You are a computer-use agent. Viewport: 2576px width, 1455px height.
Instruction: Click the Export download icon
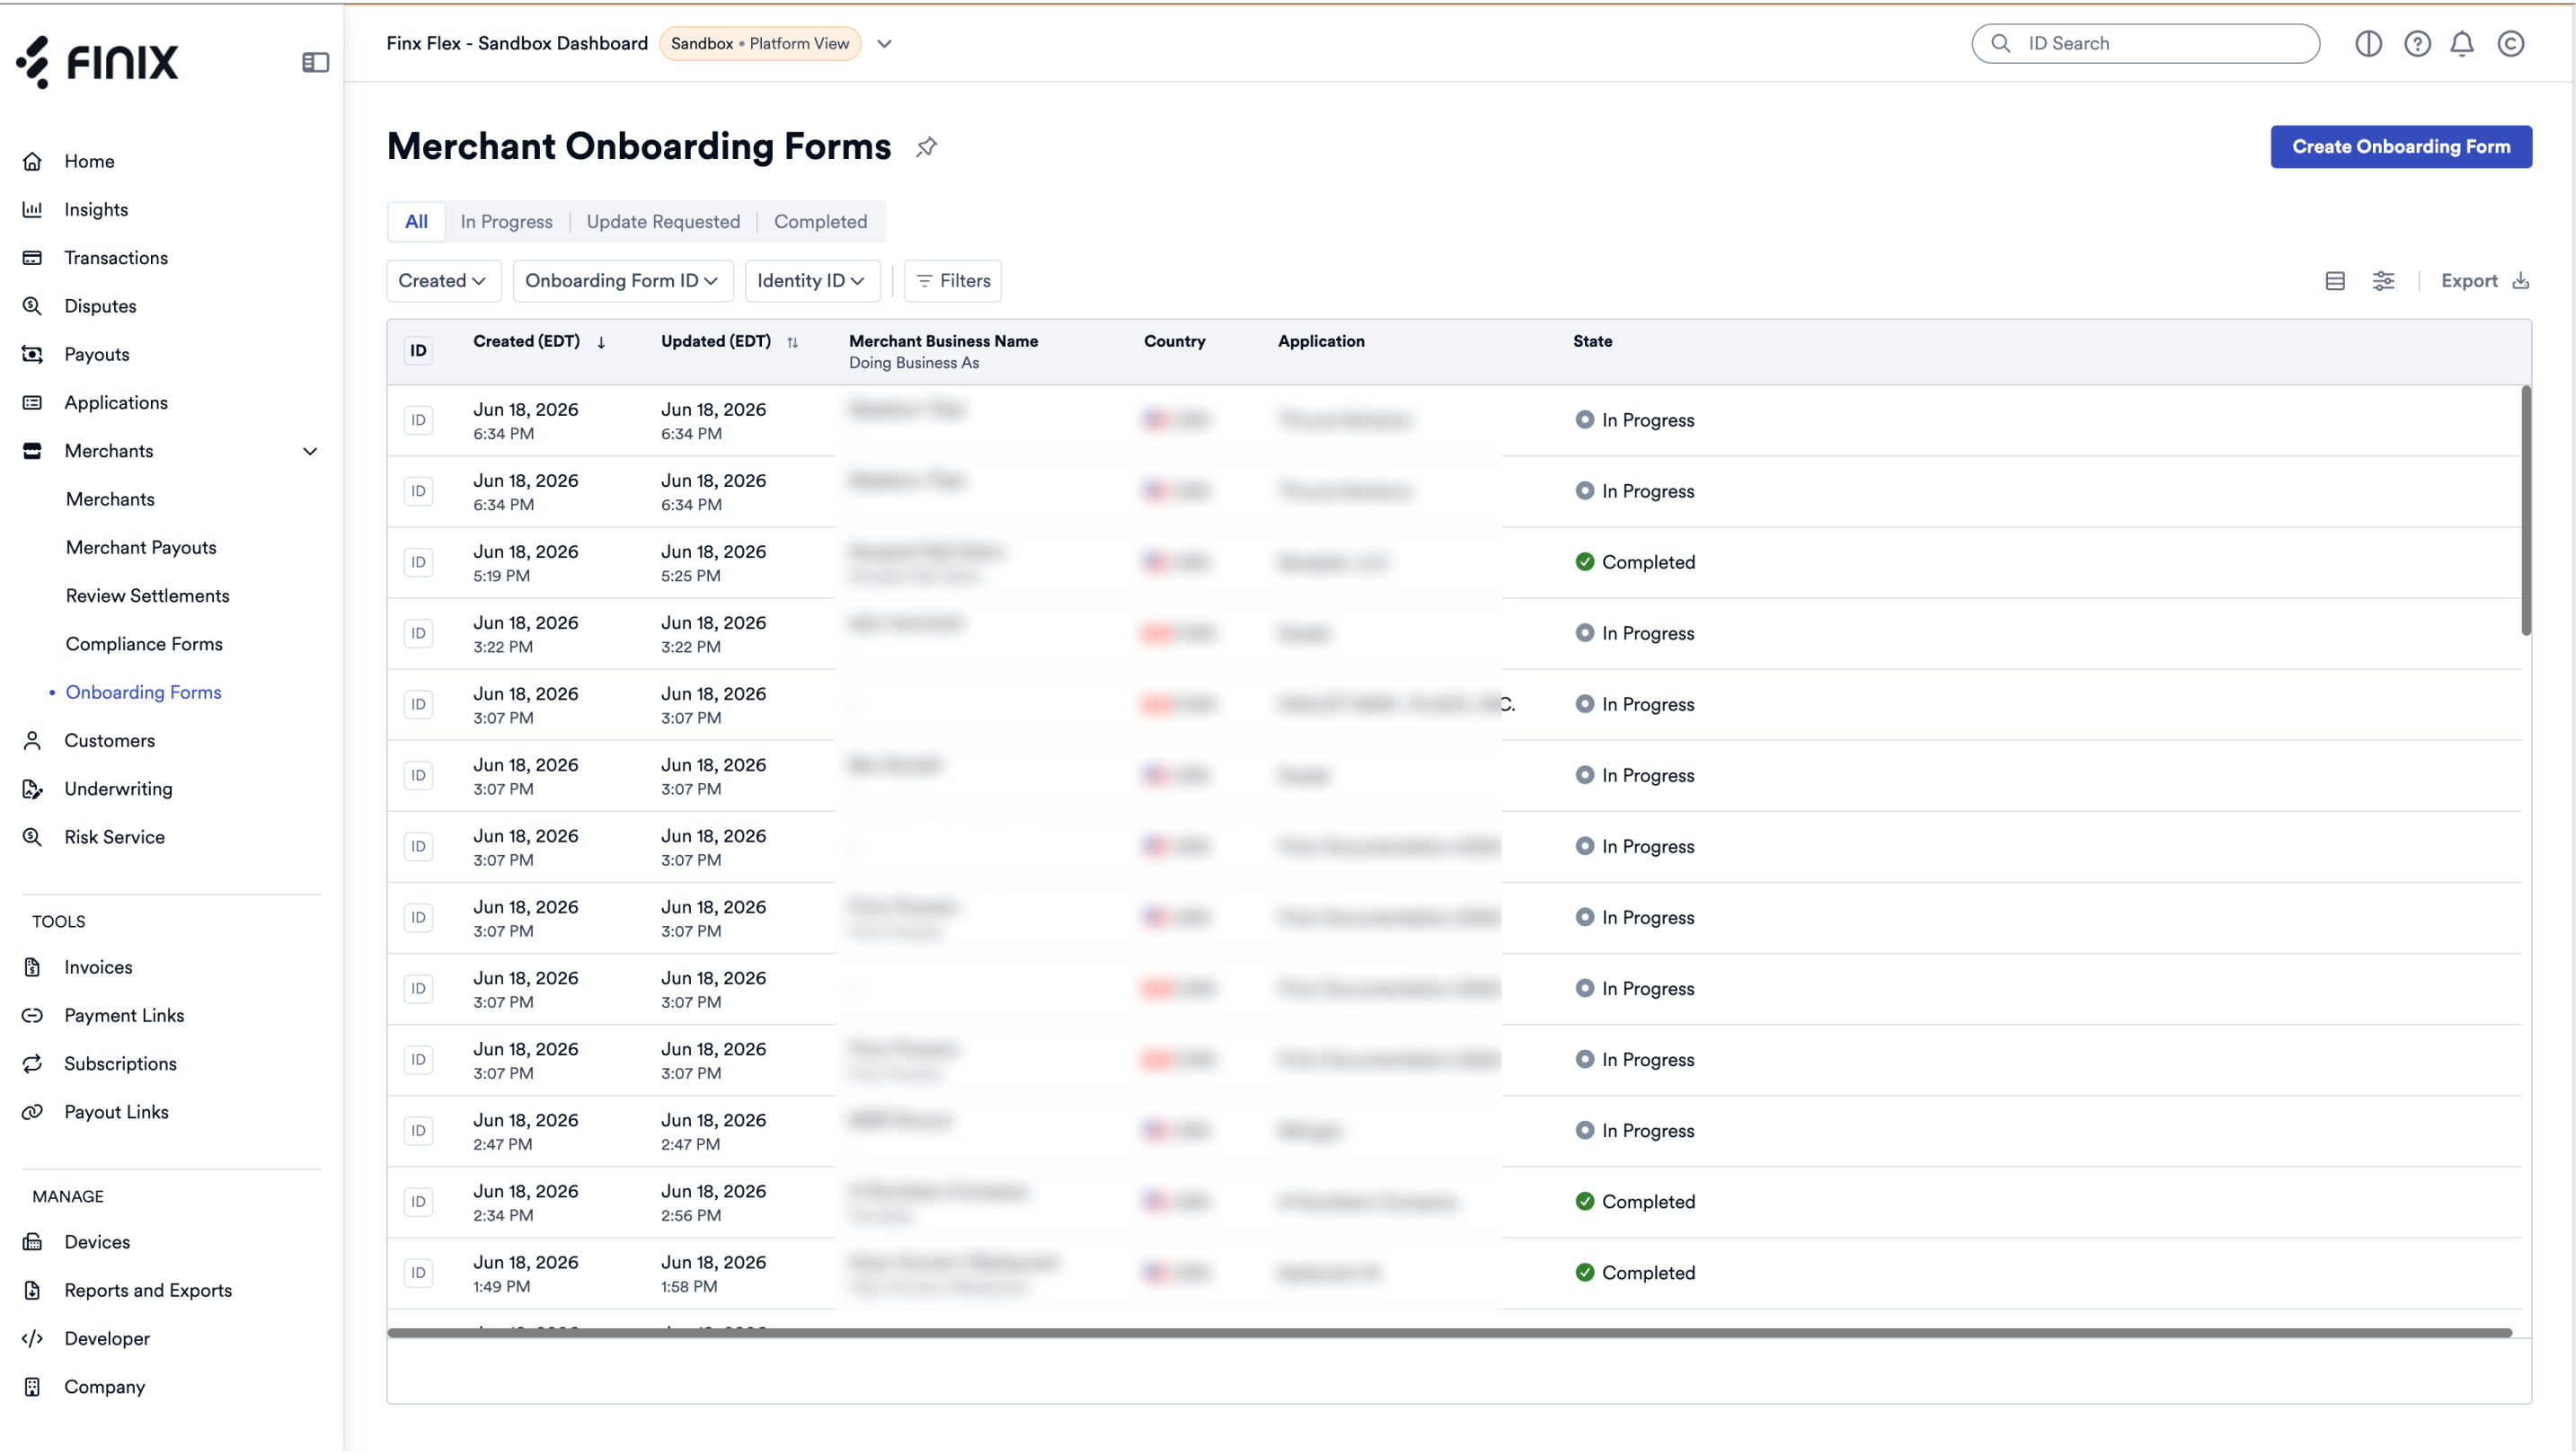(2521, 281)
